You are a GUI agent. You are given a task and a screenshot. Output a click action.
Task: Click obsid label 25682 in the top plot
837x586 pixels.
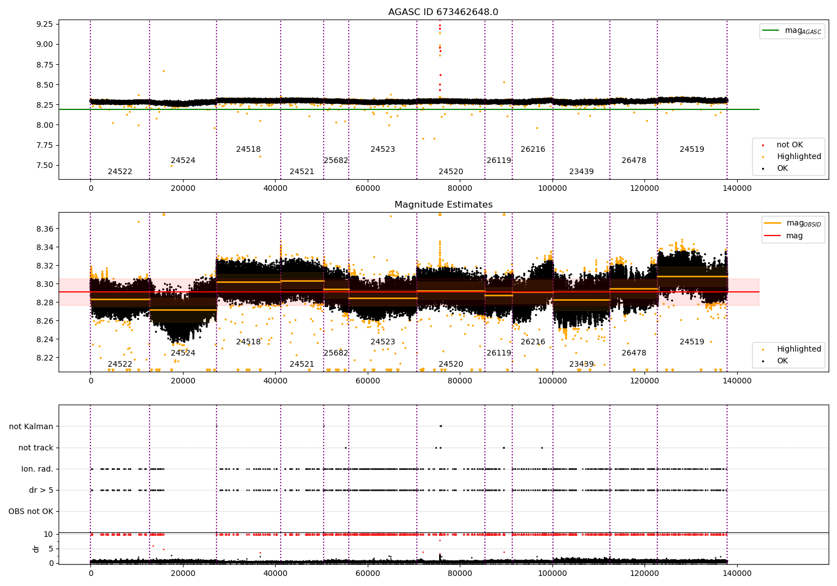point(336,160)
